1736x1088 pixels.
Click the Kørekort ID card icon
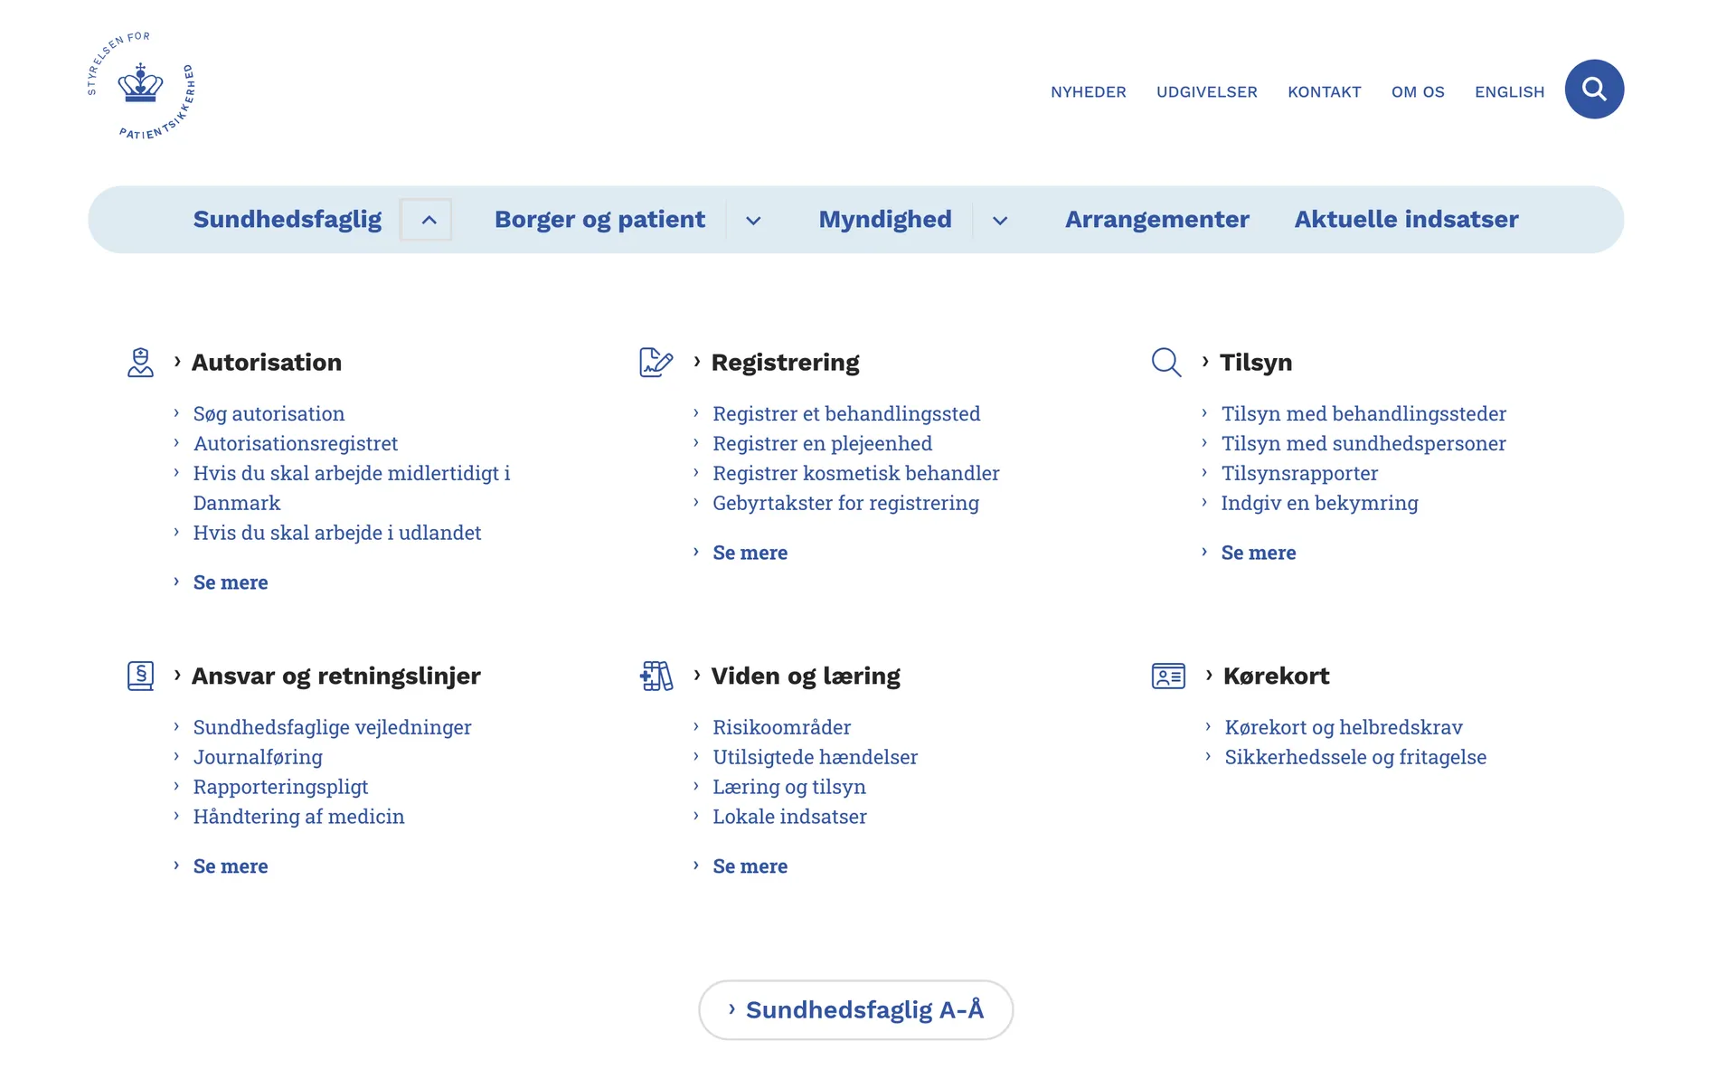pyautogui.click(x=1168, y=676)
